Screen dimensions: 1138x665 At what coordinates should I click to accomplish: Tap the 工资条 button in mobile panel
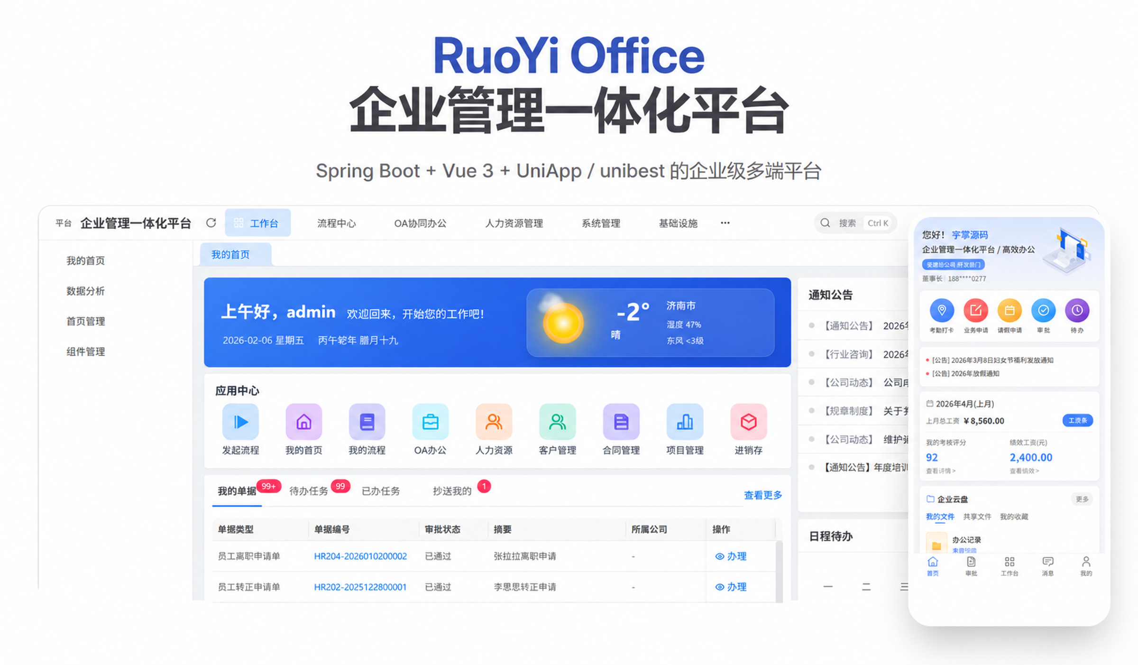[x=1077, y=420]
